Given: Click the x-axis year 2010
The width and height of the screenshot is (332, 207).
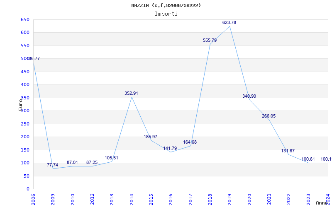Looking at the screenshot, I should (73, 199).
